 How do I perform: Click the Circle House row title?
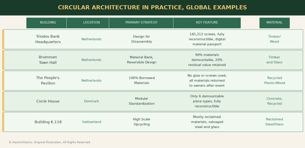click(x=48, y=101)
